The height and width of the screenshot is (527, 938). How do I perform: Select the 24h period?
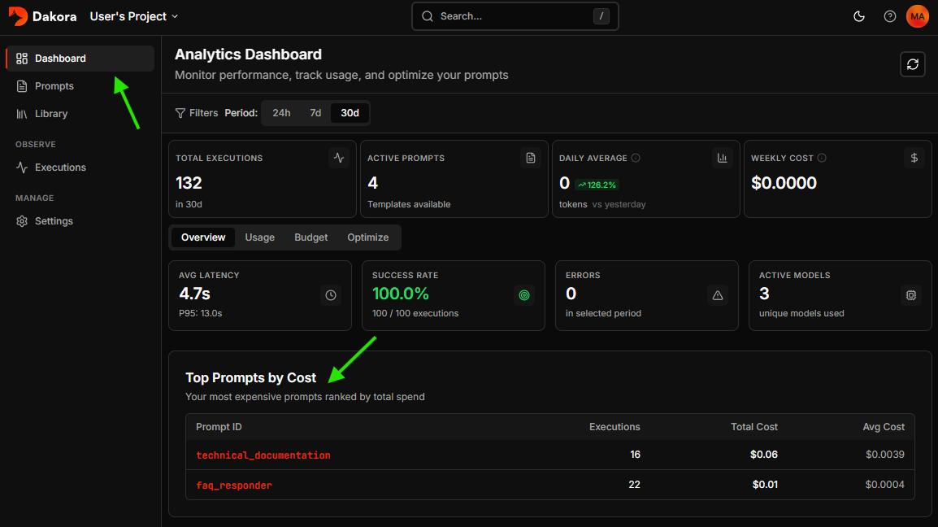281,112
